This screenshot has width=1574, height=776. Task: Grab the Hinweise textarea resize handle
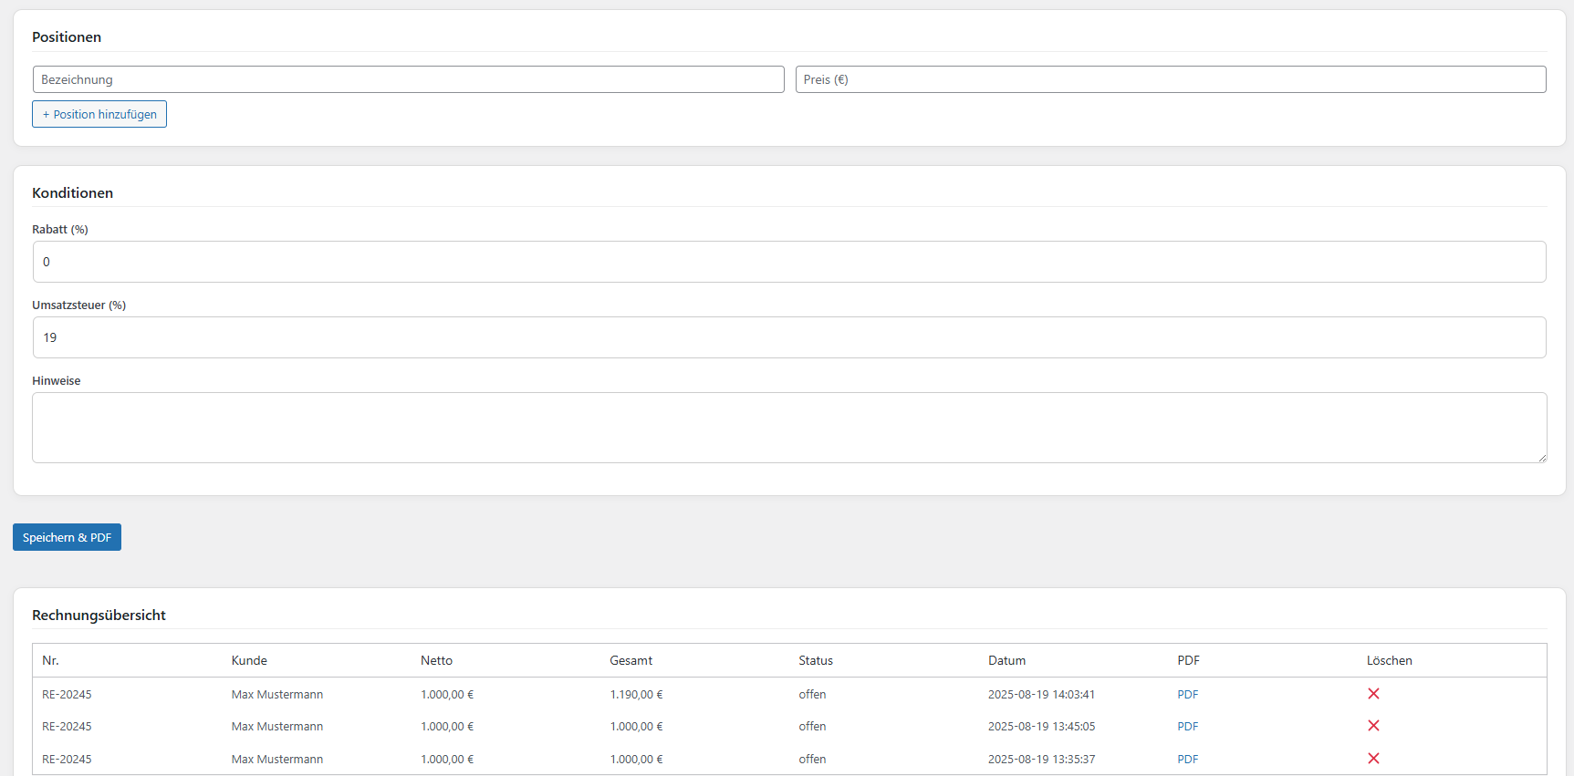point(1542,458)
